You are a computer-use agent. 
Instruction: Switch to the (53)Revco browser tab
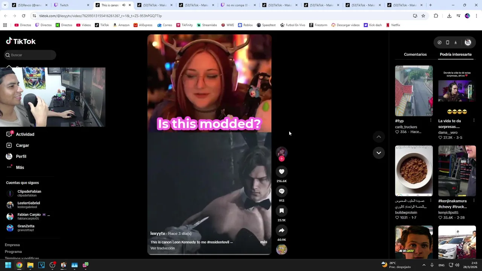pos(29,5)
